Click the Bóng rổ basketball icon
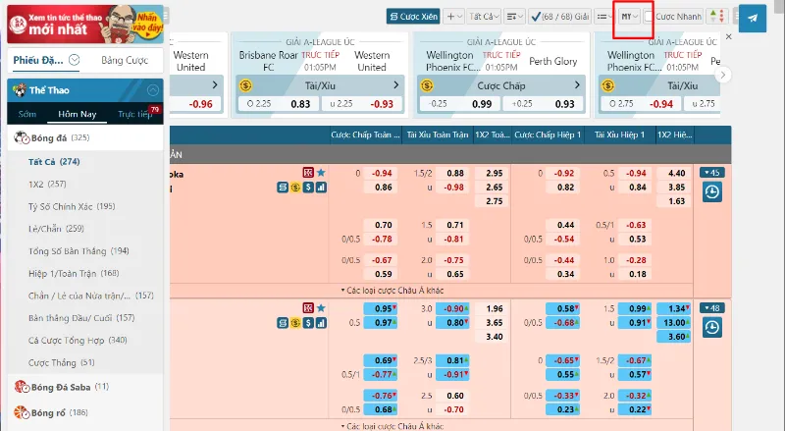Image resolution: width=785 pixels, height=431 pixels. coord(22,412)
